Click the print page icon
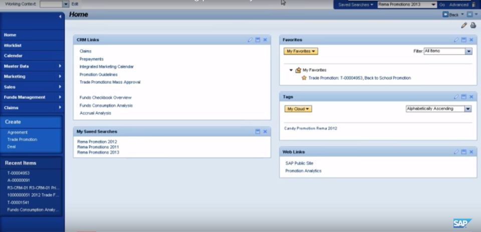The height and width of the screenshot is (232, 481). pos(473,25)
